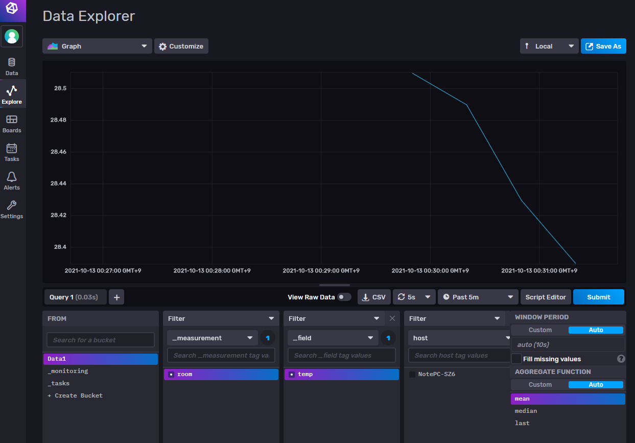This screenshot has width=635, height=443.
Task: Open the Data page from the sidebar
Action: 11,65
